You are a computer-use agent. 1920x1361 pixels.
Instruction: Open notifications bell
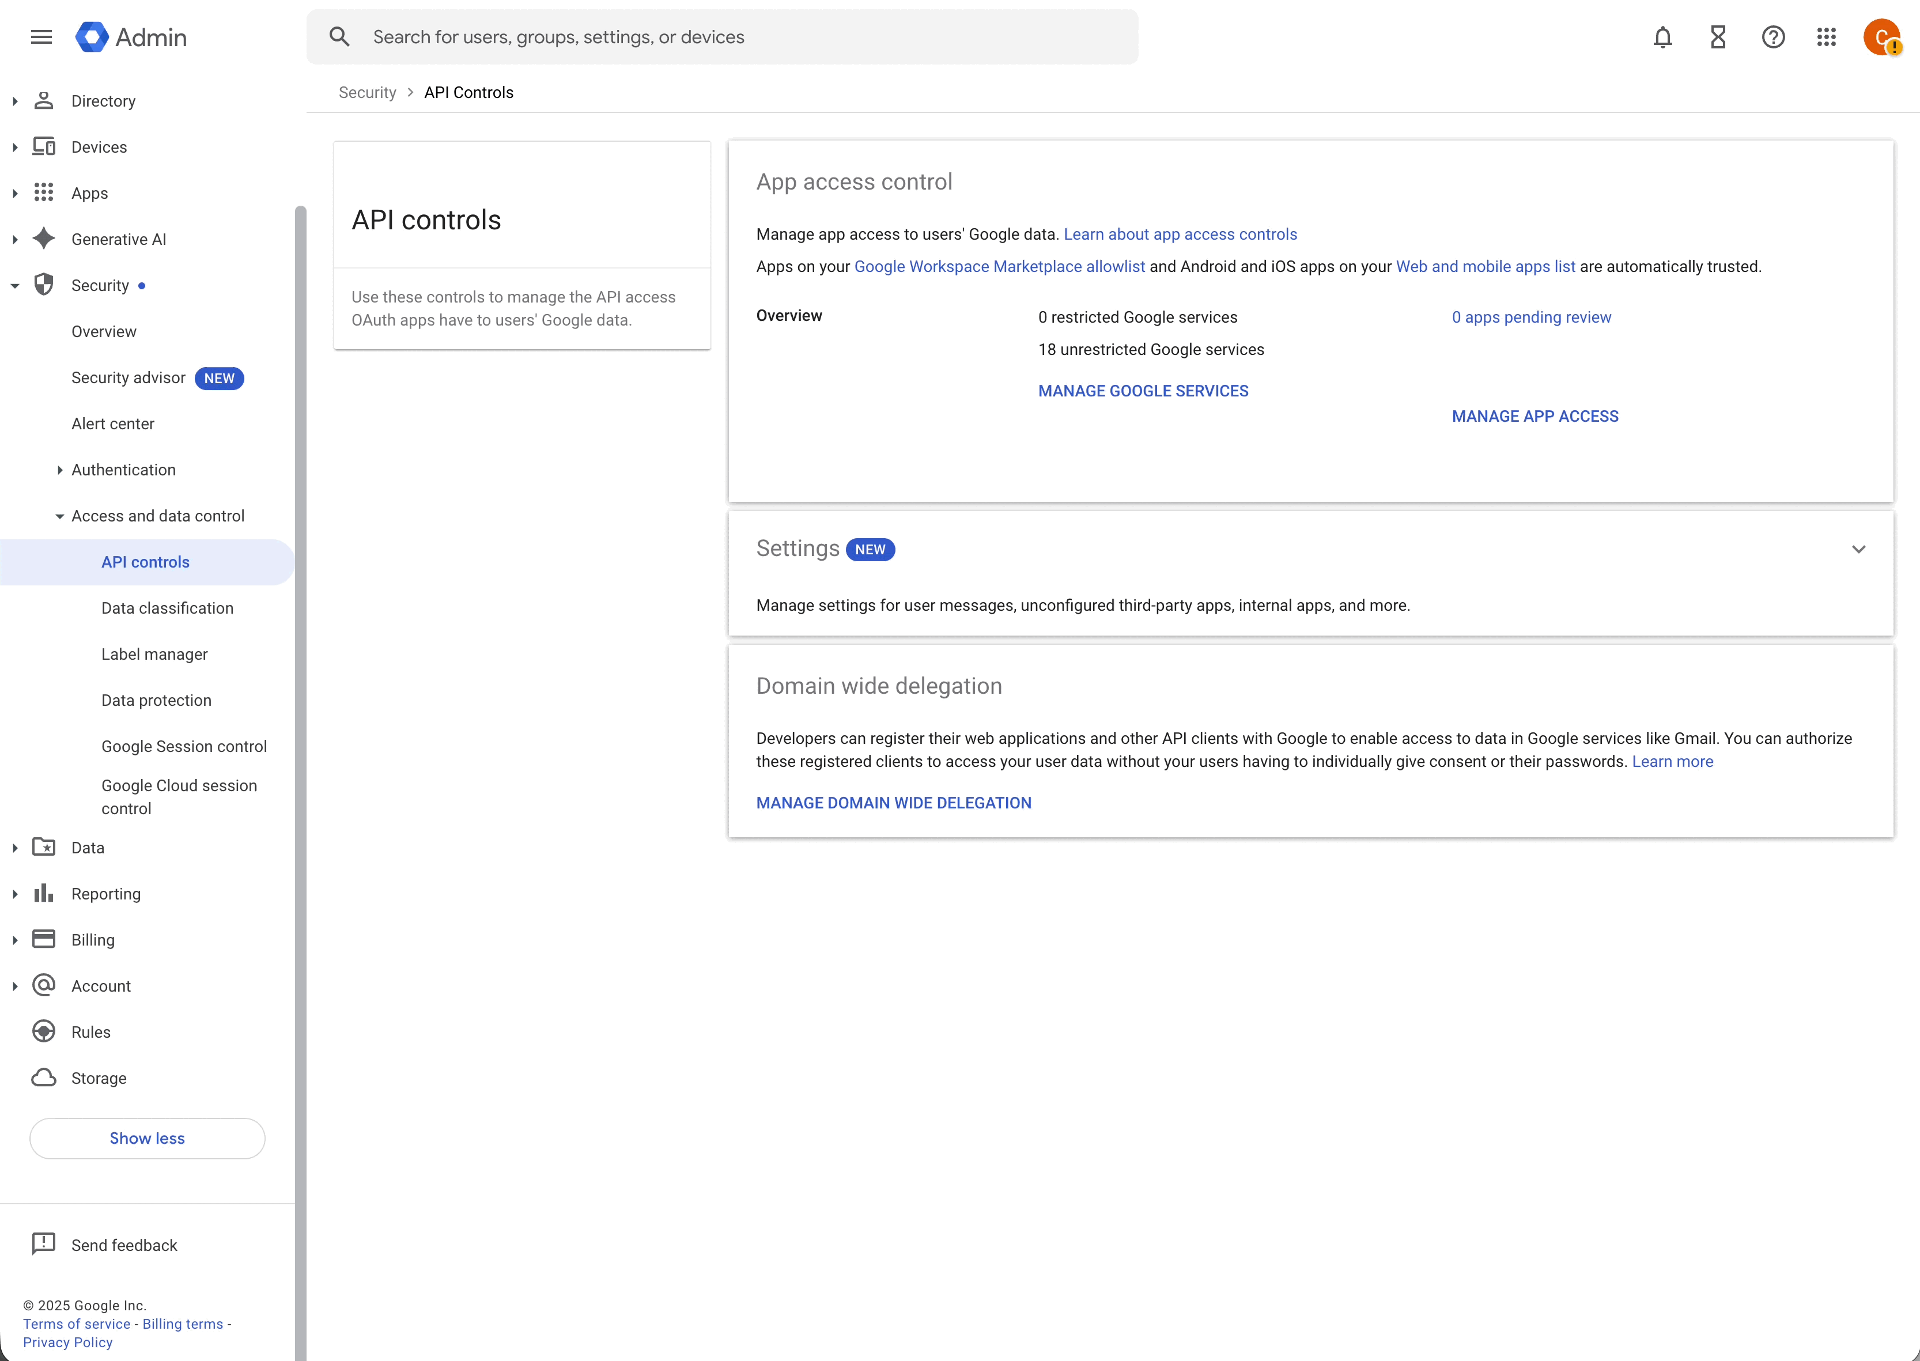pos(1663,36)
